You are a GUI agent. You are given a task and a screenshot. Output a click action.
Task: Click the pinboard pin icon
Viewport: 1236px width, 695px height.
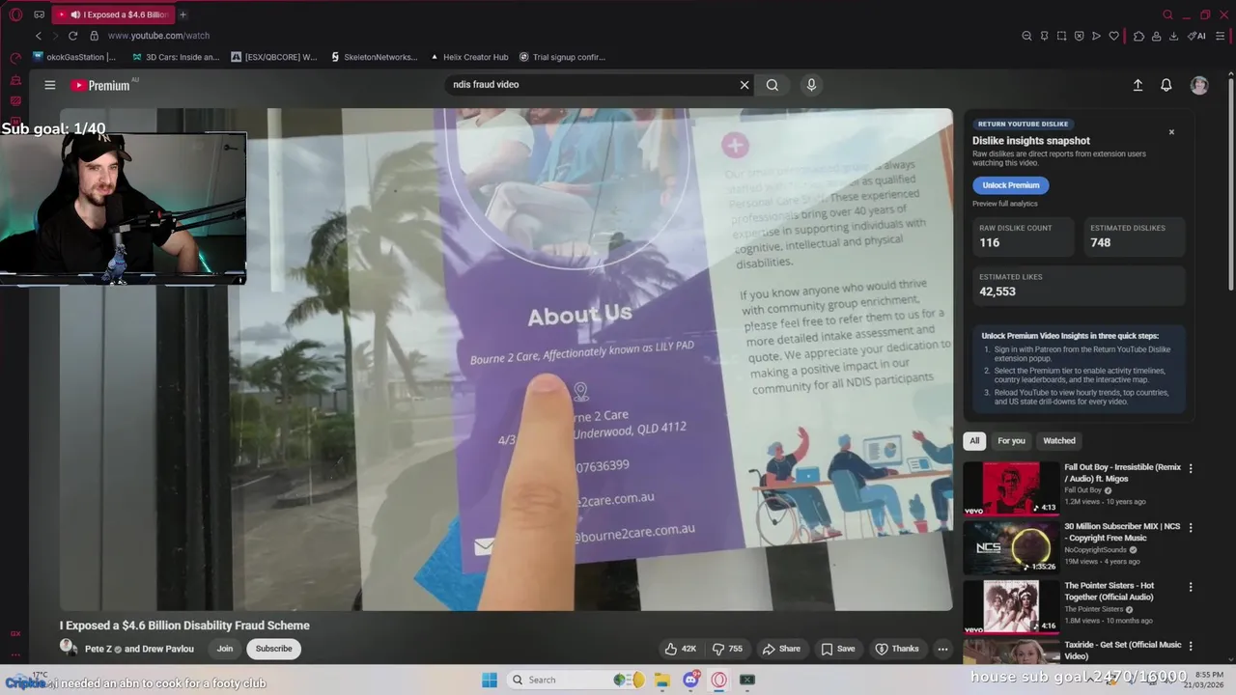1044,36
